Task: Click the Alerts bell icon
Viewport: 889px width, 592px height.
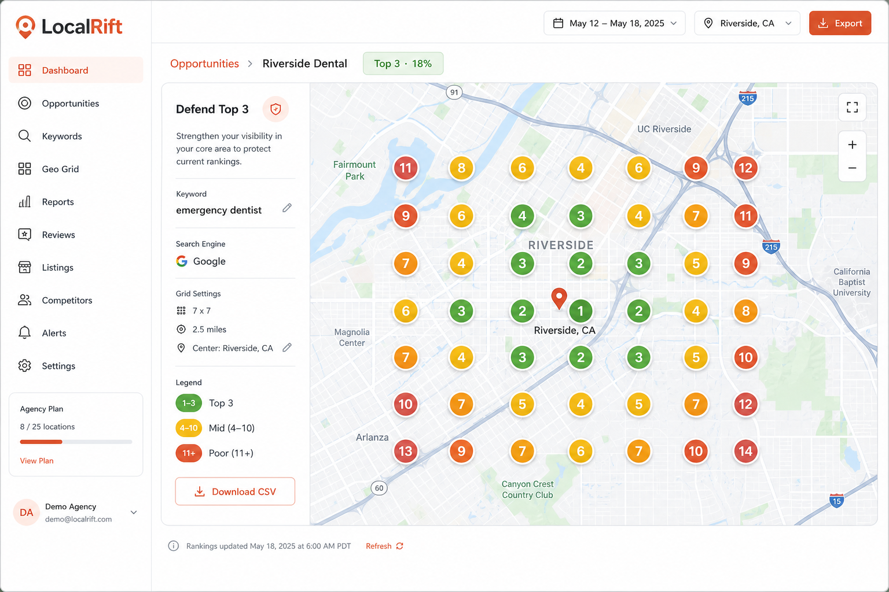Action: pos(24,333)
